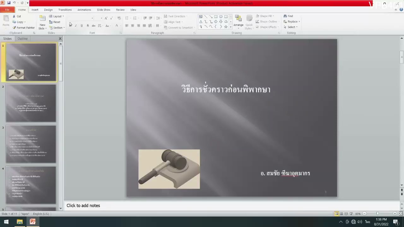Select slide 3 thumbnail
The image size is (404, 227).
click(x=31, y=144)
